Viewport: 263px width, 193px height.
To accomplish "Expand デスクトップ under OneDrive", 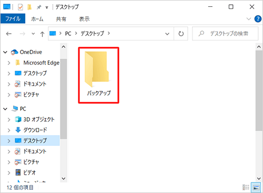I will (9, 73).
